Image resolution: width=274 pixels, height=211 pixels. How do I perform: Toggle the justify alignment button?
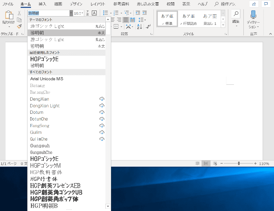pyautogui.click(x=125, y=20)
